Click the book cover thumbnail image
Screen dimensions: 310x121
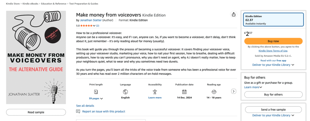(x=36, y=57)
